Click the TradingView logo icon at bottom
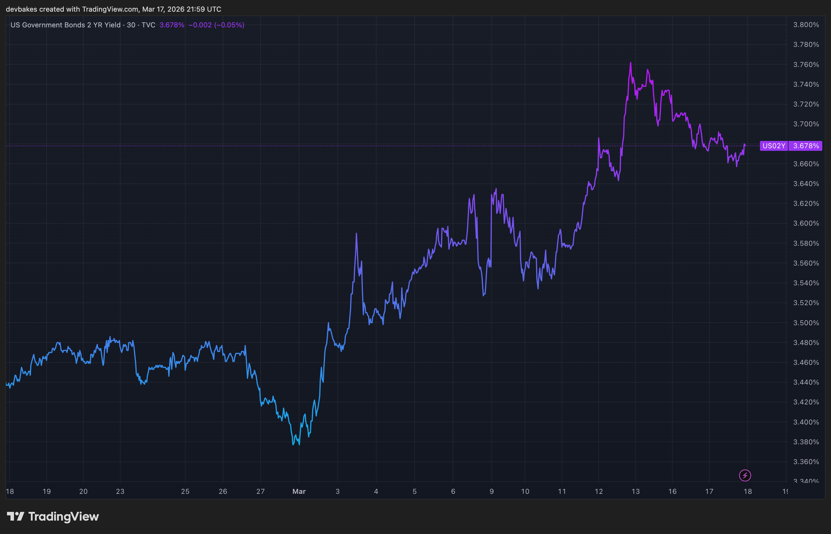Image resolution: width=831 pixels, height=534 pixels. [x=16, y=516]
